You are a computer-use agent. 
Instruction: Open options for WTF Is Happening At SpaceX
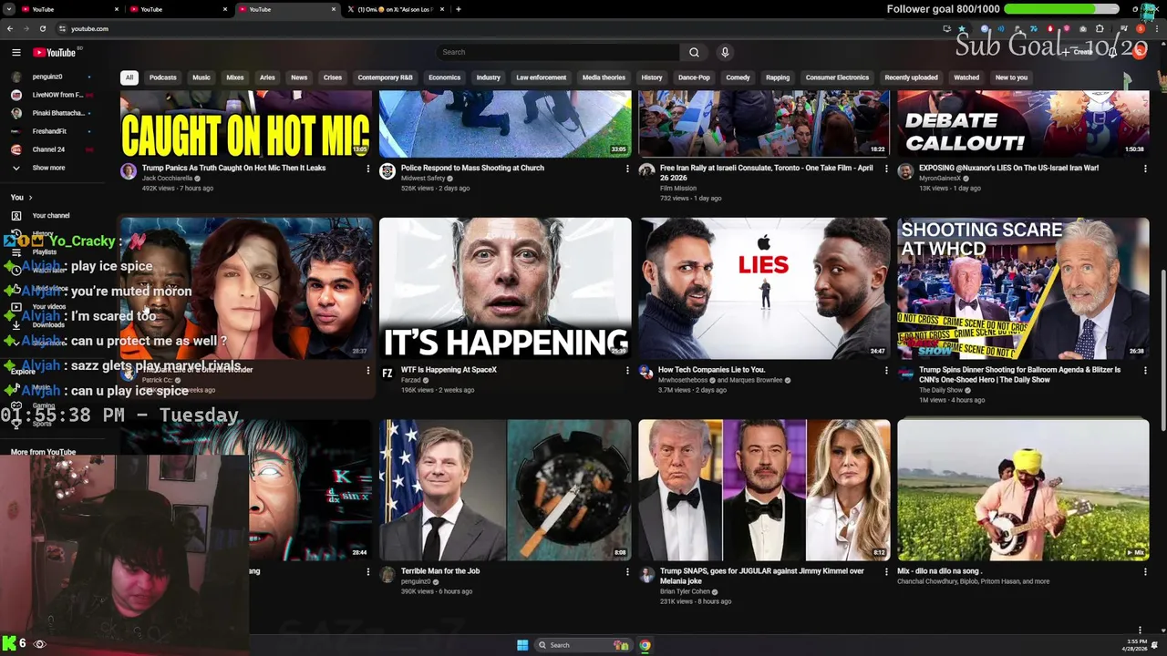[x=627, y=371]
